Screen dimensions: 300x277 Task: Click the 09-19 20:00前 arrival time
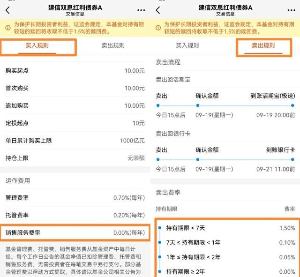coord(276,115)
